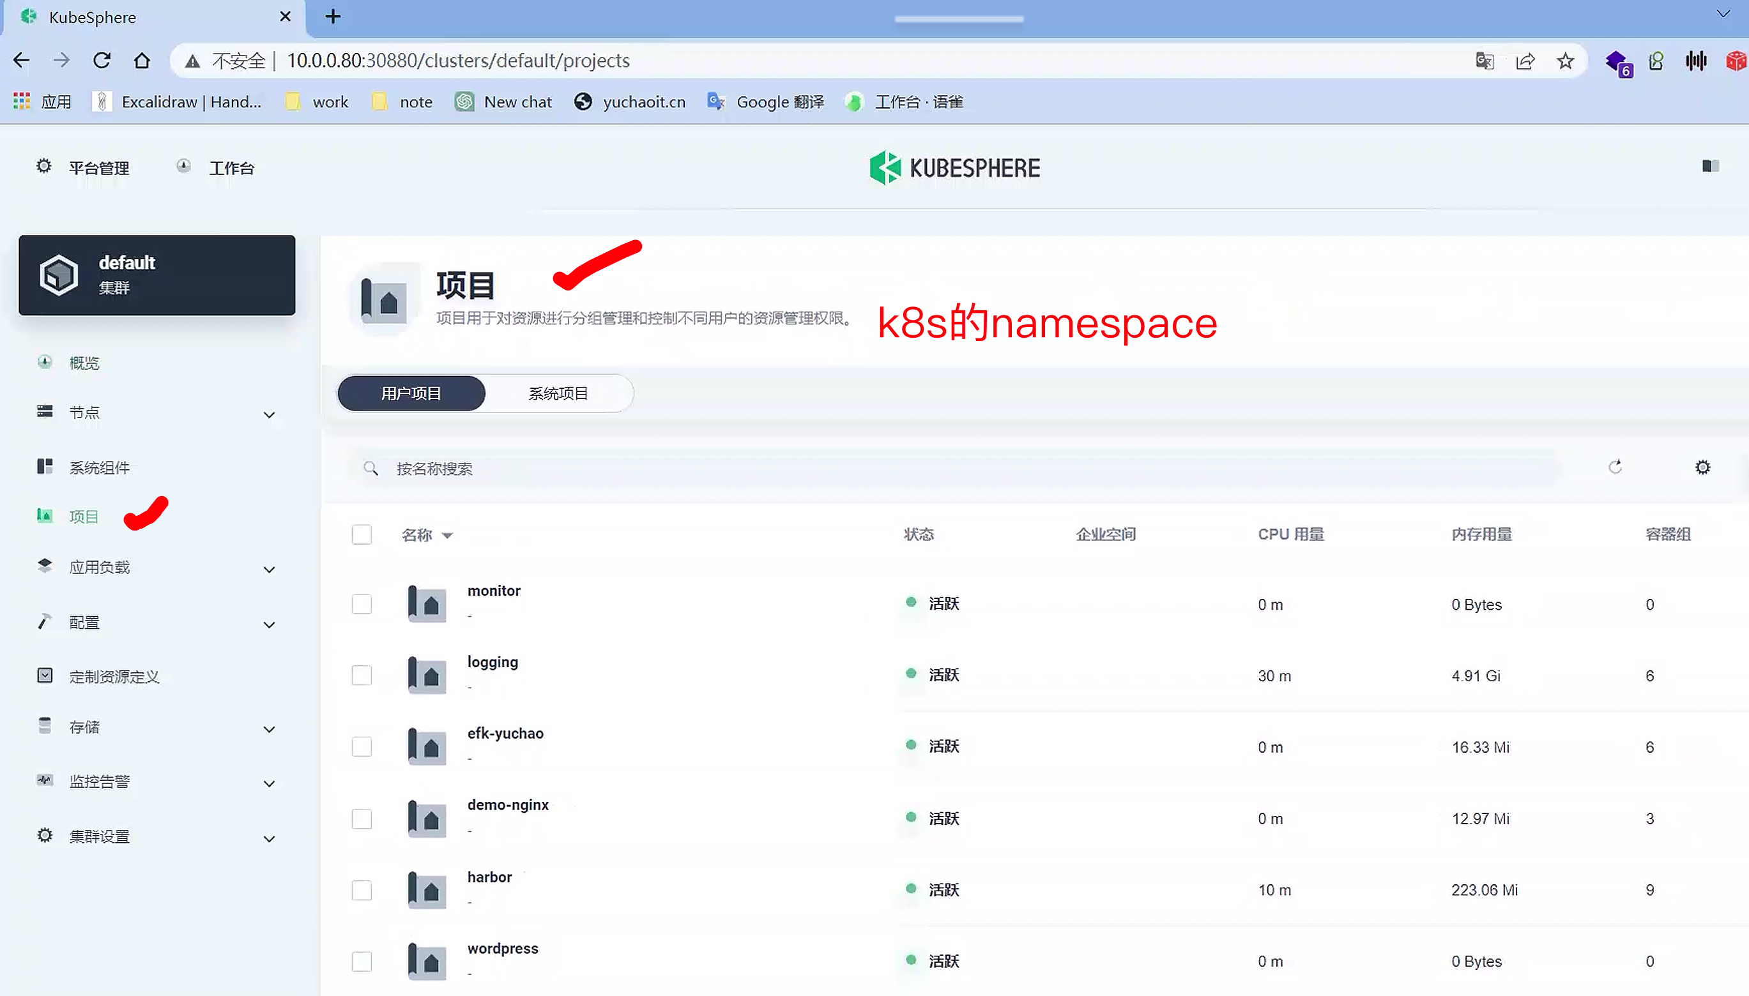Viewport: 1749px width, 996px height.
Task: Open the harbor project icon
Action: (x=427, y=889)
